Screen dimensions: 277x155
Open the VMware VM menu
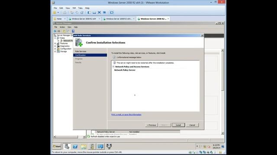pyautogui.click(x=74, y=8)
